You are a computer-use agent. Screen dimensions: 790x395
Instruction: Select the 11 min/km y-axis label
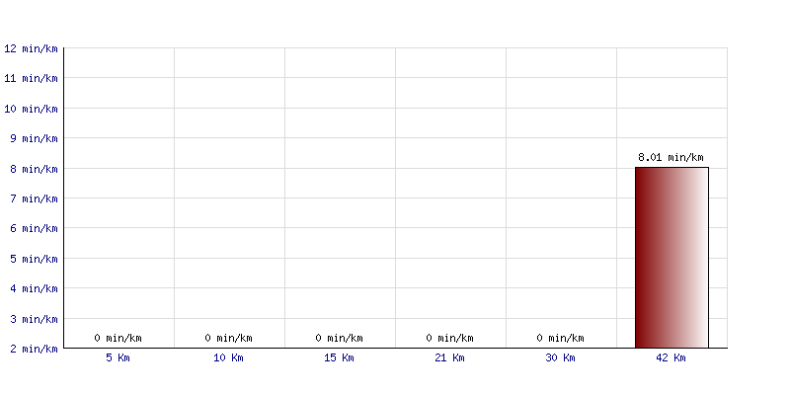point(31,79)
